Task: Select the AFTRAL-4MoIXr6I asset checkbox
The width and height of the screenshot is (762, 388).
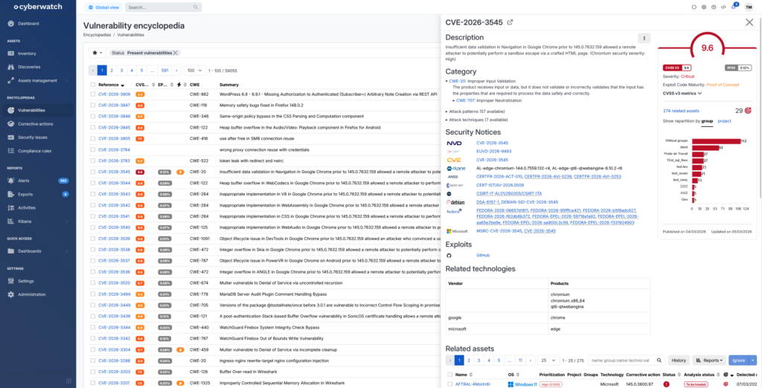Action: point(449,384)
